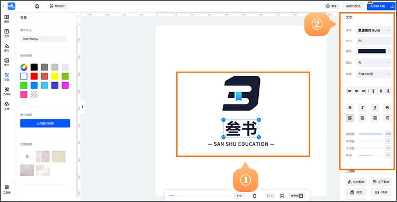Viewport: 397px width, 202px height.
Task: Open the 图片 images panel in sidebar
Action: click(7, 62)
